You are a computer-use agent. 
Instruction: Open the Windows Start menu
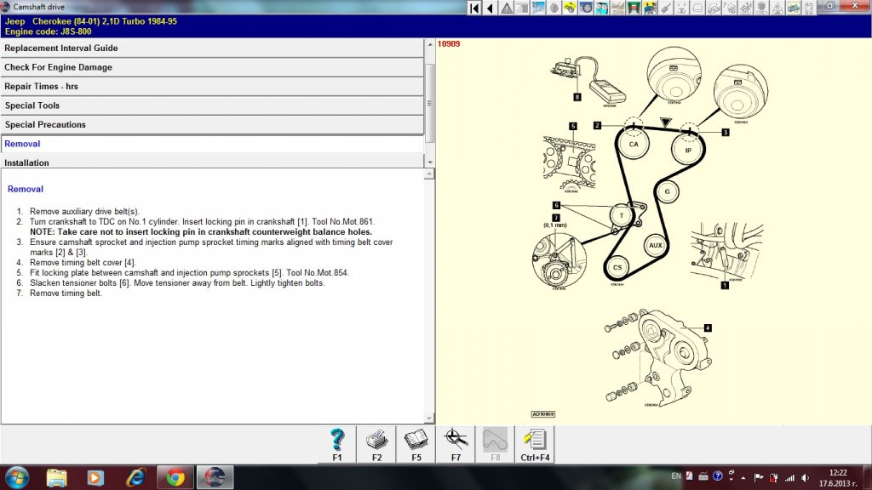tap(17, 477)
